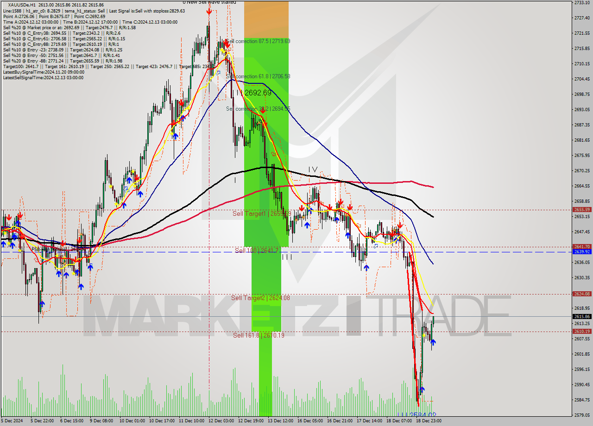This screenshot has width=593, height=426.
Task: Select the 'Sell %20 @ Market price' line
Action: (69, 27)
